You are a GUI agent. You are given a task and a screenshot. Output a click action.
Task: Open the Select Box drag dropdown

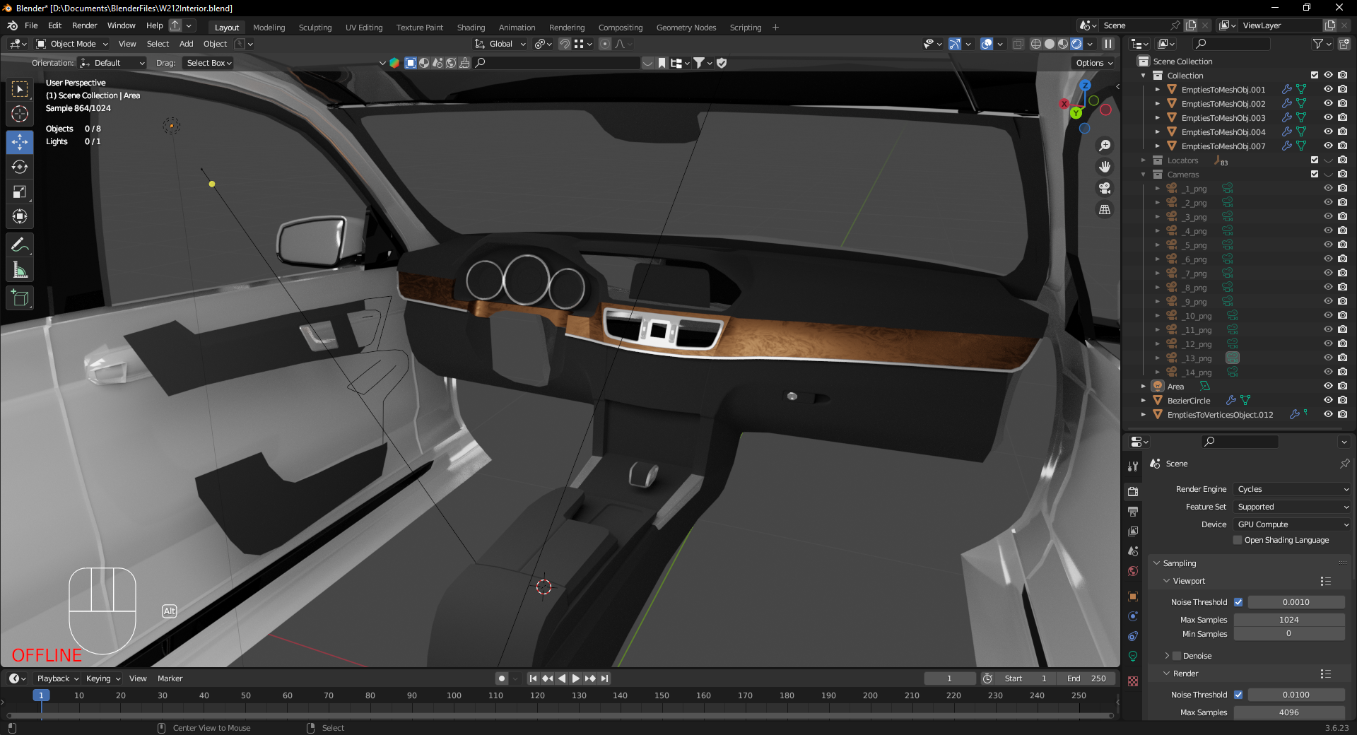[208, 63]
